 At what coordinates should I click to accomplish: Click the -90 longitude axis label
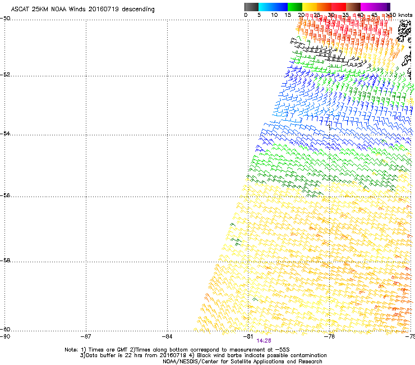[5, 336]
